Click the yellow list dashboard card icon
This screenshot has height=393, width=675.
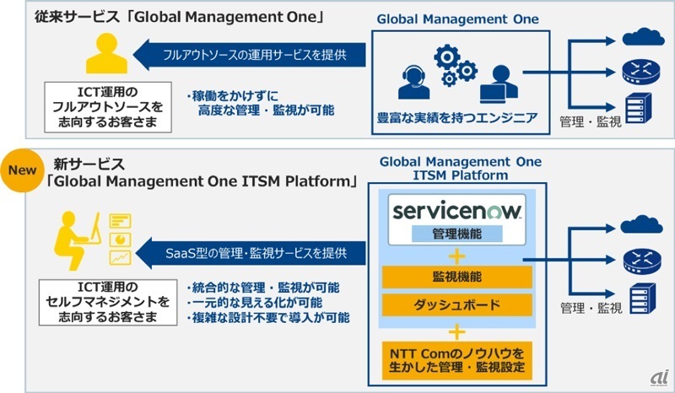121,221
